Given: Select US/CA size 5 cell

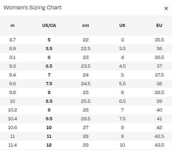Looking at the screenshot, I should (49, 40).
